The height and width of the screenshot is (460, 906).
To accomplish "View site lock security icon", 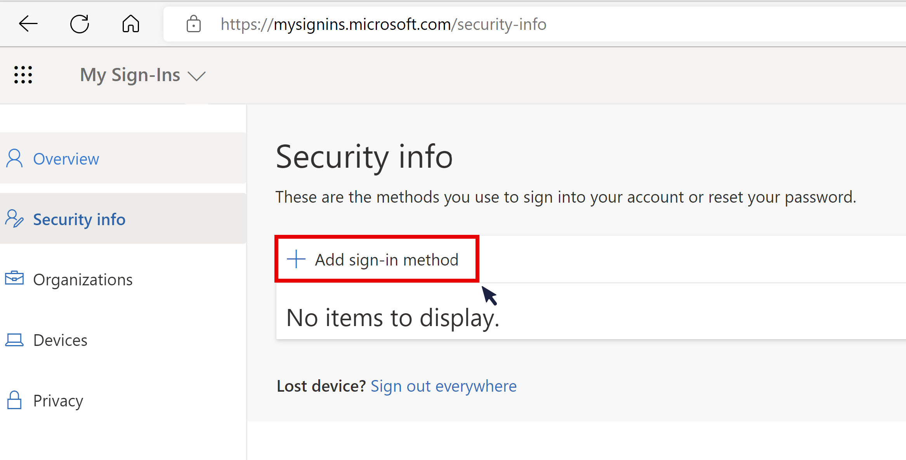I will point(193,24).
